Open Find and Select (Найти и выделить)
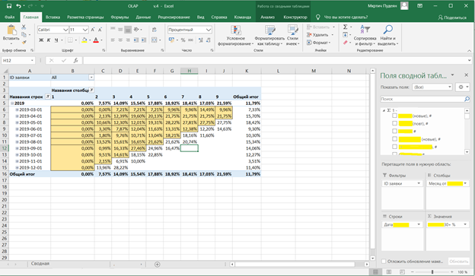 click(388, 36)
